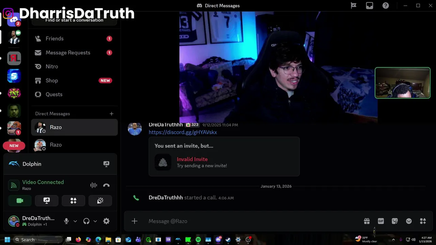Start an activity from voice panel
This screenshot has width=436, height=245.
[x=73, y=201]
